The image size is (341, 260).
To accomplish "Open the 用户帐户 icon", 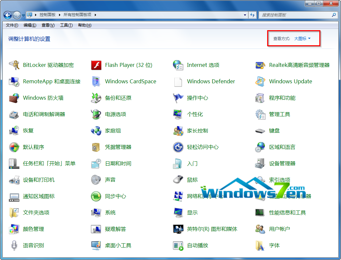I will click(x=260, y=229).
